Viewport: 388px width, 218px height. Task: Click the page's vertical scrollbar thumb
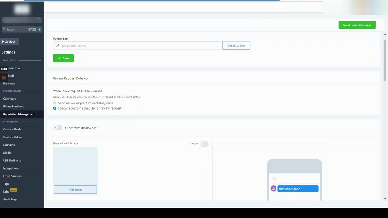click(385, 61)
